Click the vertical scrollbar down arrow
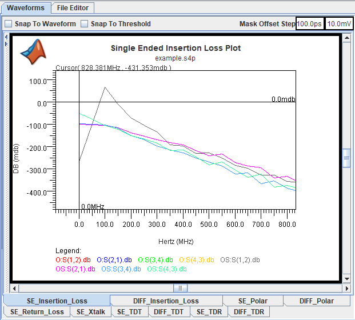The image size is (355, 320). click(x=346, y=279)
